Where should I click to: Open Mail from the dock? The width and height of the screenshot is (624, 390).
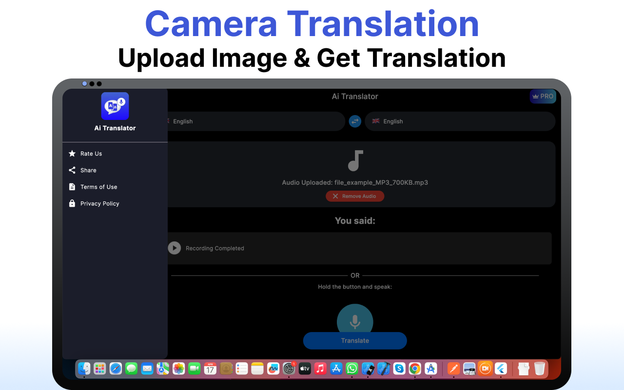click(x=147, y=369)
